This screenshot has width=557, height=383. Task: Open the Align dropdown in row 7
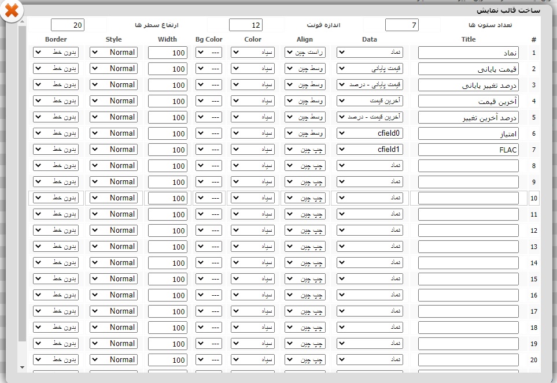305,149
